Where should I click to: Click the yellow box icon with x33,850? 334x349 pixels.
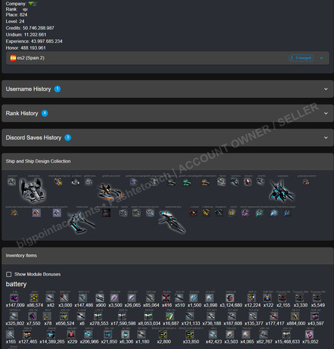click(190, 334)
